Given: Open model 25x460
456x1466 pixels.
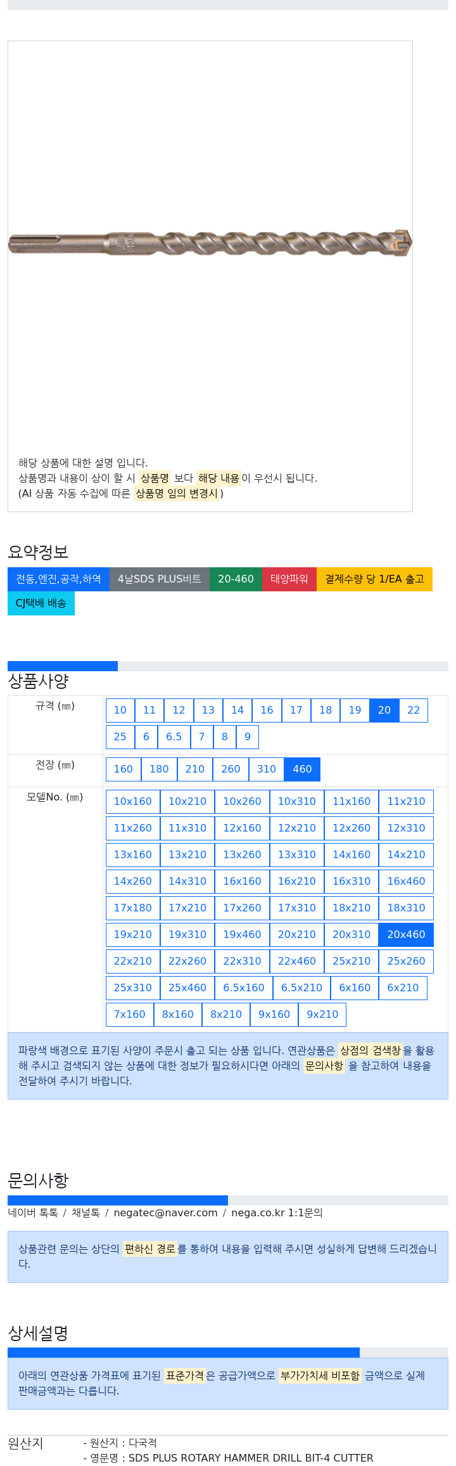Looking at the screenshot, I should coord(187,988).
